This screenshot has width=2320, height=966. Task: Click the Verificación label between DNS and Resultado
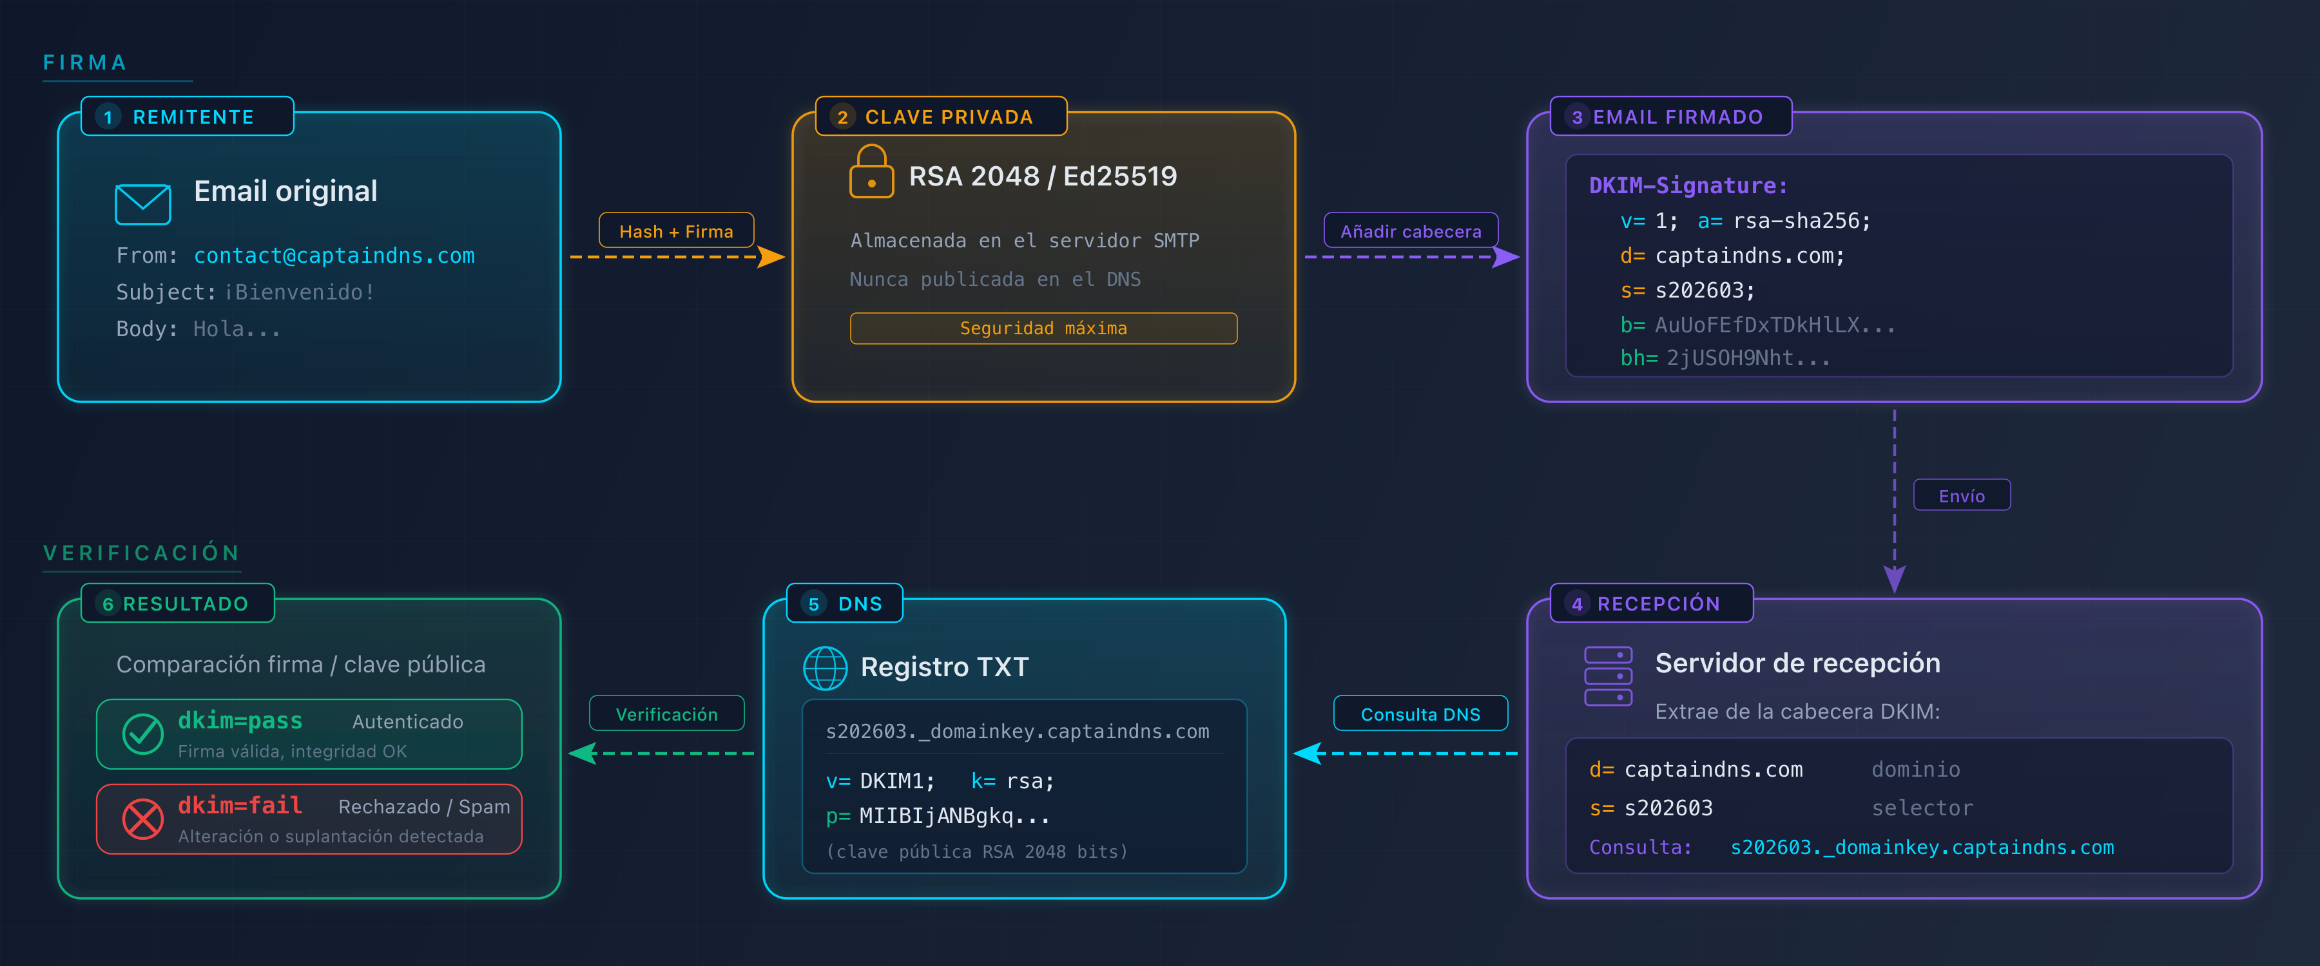[666, 713]
